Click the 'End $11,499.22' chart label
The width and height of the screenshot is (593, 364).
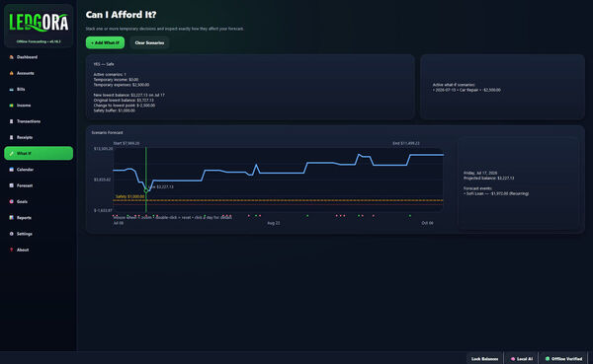coord(406,143)
